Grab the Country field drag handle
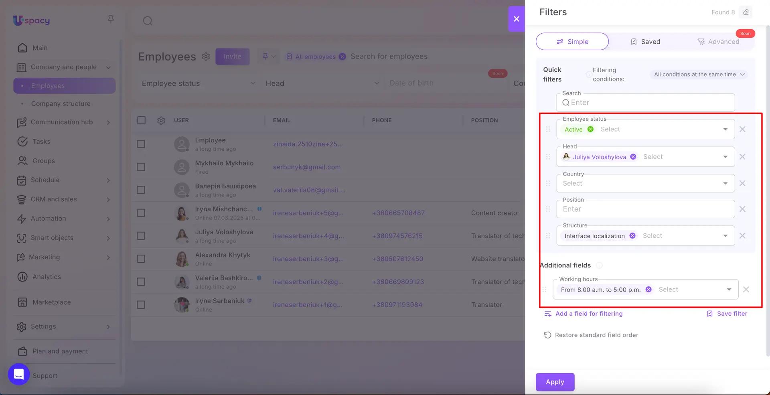The image size is (770, 395). pyautogui.click(x=548, y=183)
